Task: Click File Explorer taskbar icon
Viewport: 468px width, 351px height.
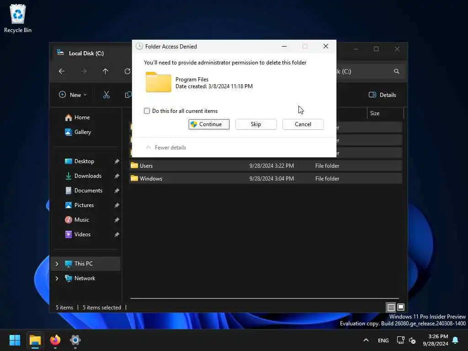Action: coord(35,340)
